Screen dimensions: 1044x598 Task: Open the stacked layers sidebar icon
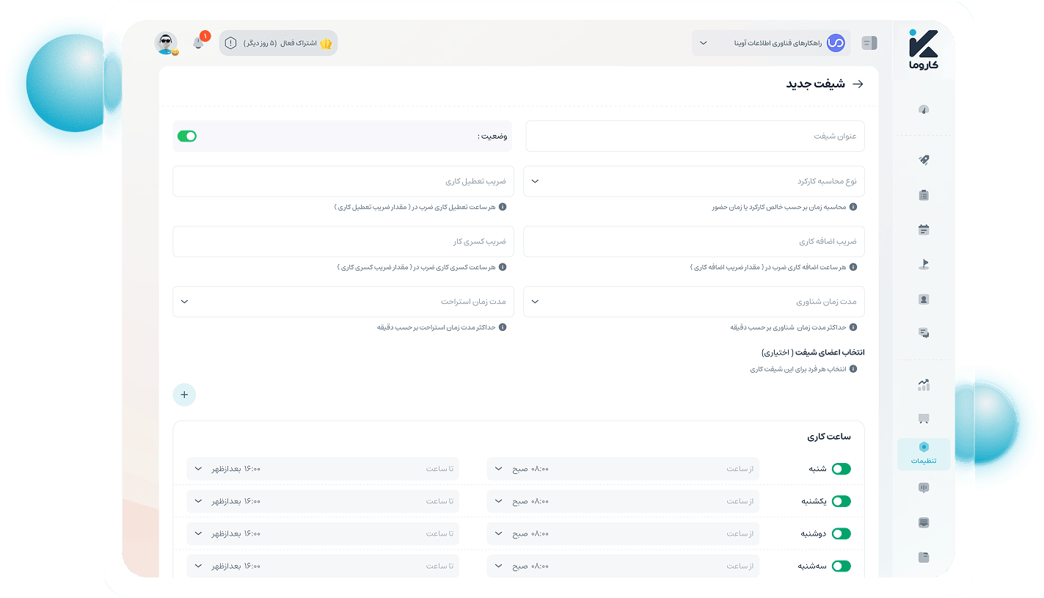coord(924,522)
